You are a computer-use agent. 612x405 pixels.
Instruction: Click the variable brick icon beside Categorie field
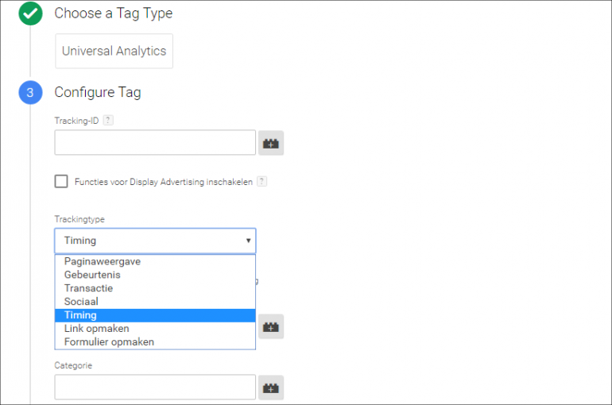271,388
